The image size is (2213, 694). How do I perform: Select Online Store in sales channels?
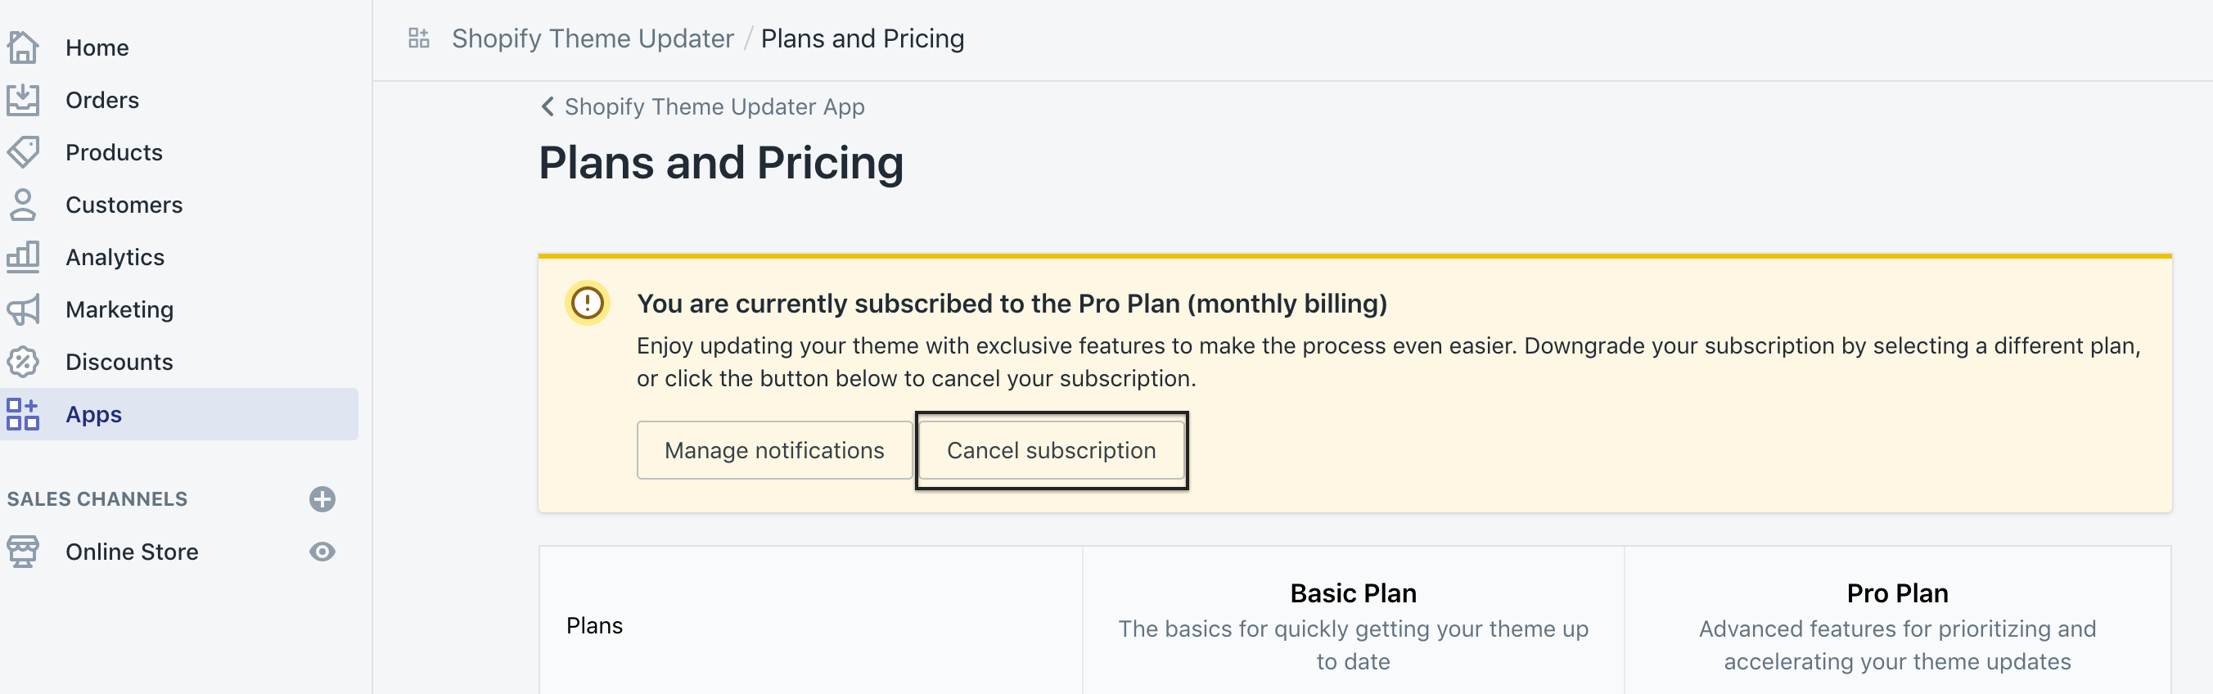[132, 552]
